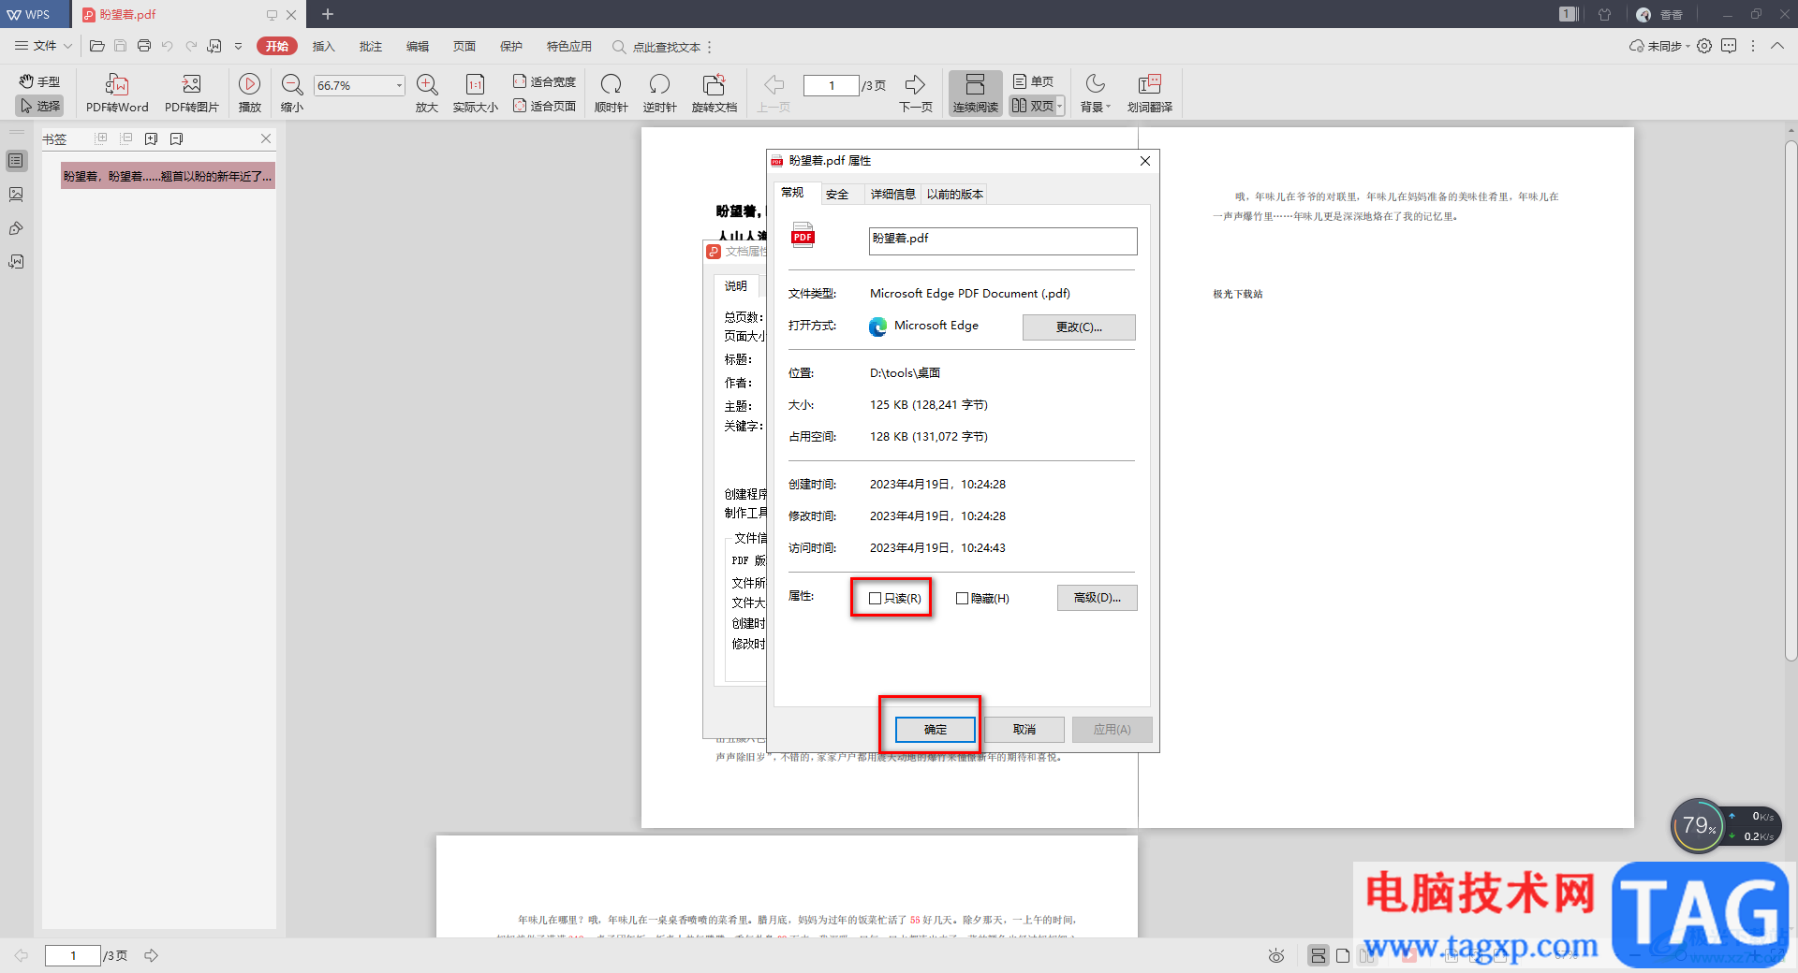This screenshot has height=973, width=1798.
Task: Open the 未同步 sync status dropdown
Action: [x=1659, y=46]
